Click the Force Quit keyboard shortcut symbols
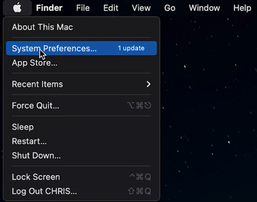The image size is (257, 202). [139, 106]
